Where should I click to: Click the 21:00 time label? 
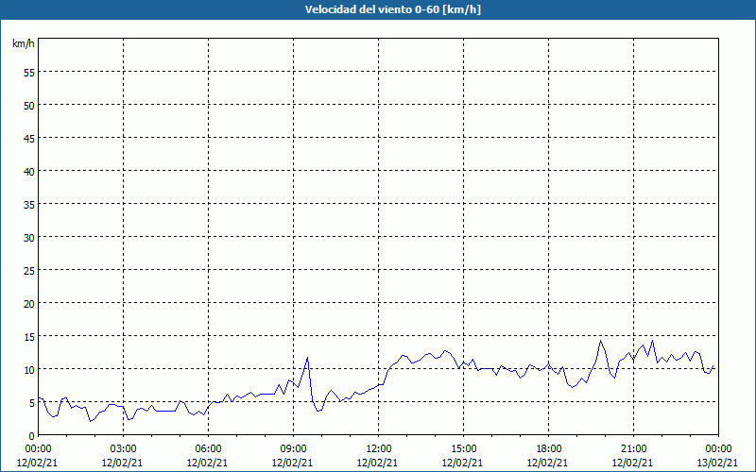[x=633, y=449]
